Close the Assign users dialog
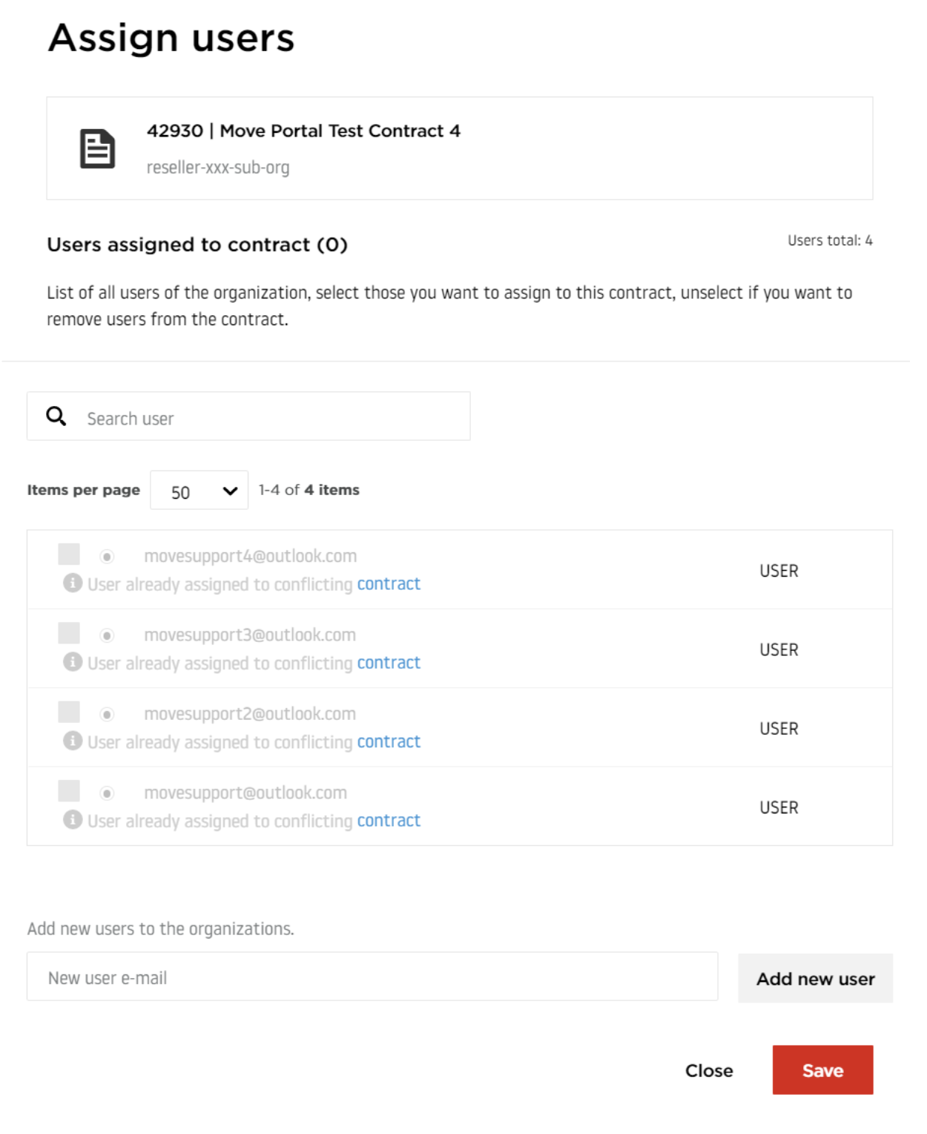This screenshot has height=1134, width=927. (x=709, y=1071)
